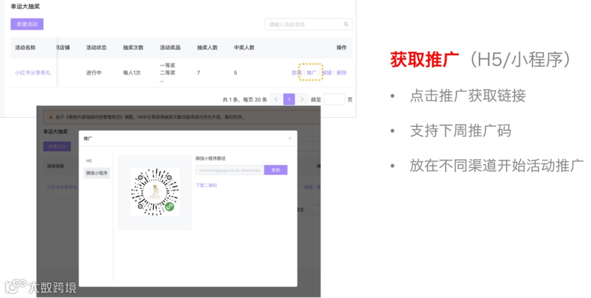The height and width of the screenshot is (298, 591).
Task: Click the 数据 action link
Action: tap(297, 73)
